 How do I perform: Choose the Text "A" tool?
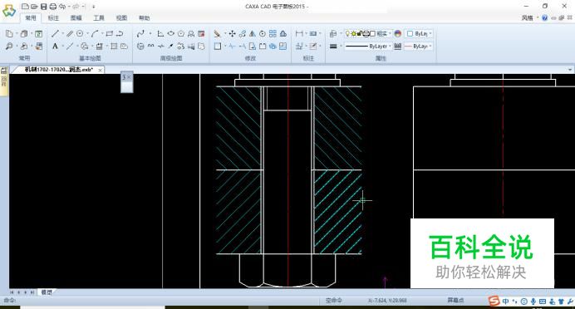55,47
